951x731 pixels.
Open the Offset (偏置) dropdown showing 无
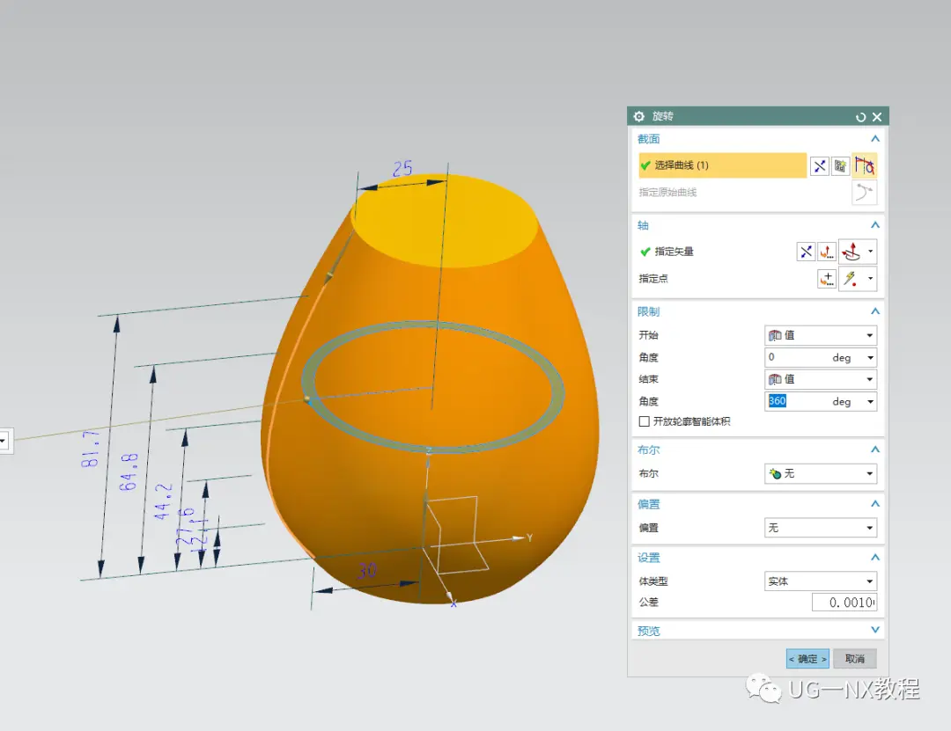pyautogui.click(x=821, y=528)
